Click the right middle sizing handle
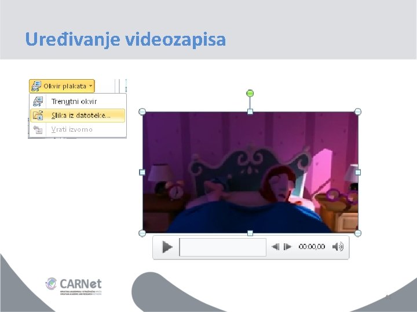The image size is (417, 312). click(x=358, y=172)
